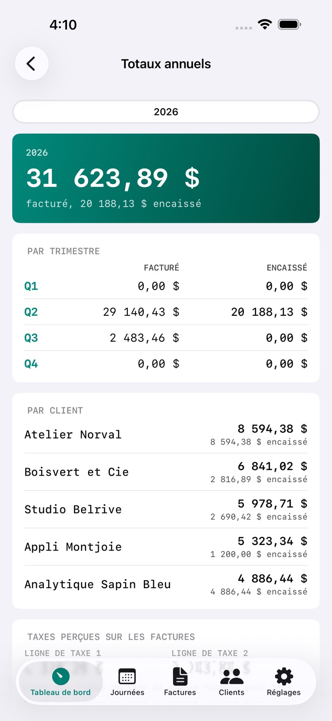Tap the Wi-Fi status icon

pos(265,24)
